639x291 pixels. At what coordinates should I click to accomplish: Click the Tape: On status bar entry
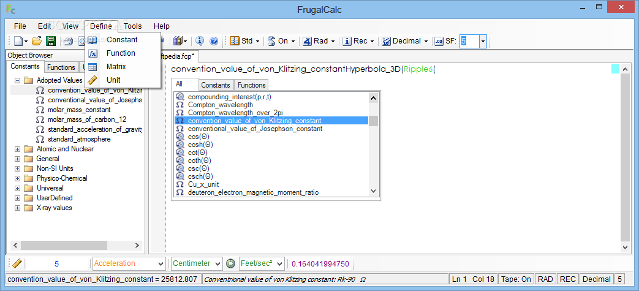click(515, 279)
